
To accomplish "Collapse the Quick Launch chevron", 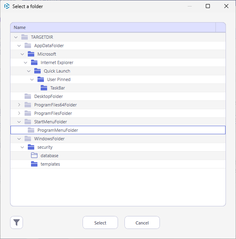I will 29,71.
